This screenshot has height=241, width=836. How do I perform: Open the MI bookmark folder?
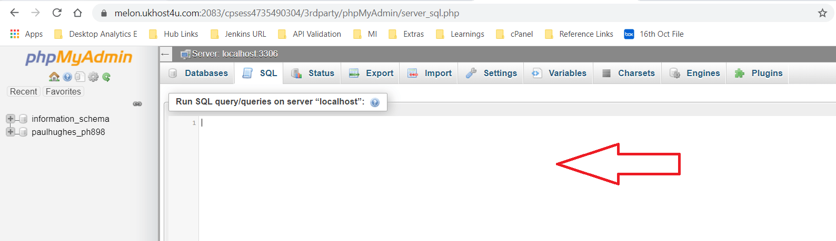click(x=365, y=34)
